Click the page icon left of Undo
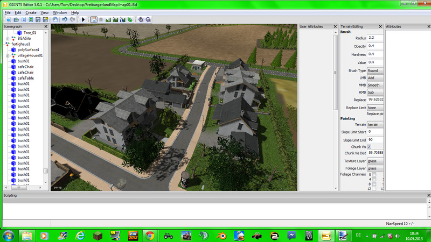Image resolution: width=431 pixels, height=242 pixels. click(x=55, y=19)
